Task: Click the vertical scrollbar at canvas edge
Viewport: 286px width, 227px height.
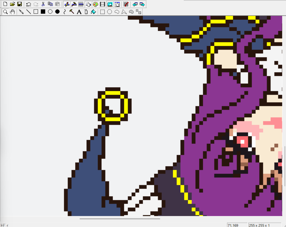Action: pyautogui.click(x=284, y=166)
